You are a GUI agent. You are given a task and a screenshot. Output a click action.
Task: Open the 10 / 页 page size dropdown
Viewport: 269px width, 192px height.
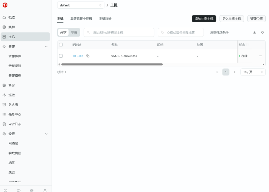click(x=253, y=72)
